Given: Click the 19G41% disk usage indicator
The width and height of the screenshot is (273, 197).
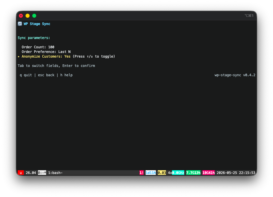Looking at the screenshot, I should click(209, 173).
